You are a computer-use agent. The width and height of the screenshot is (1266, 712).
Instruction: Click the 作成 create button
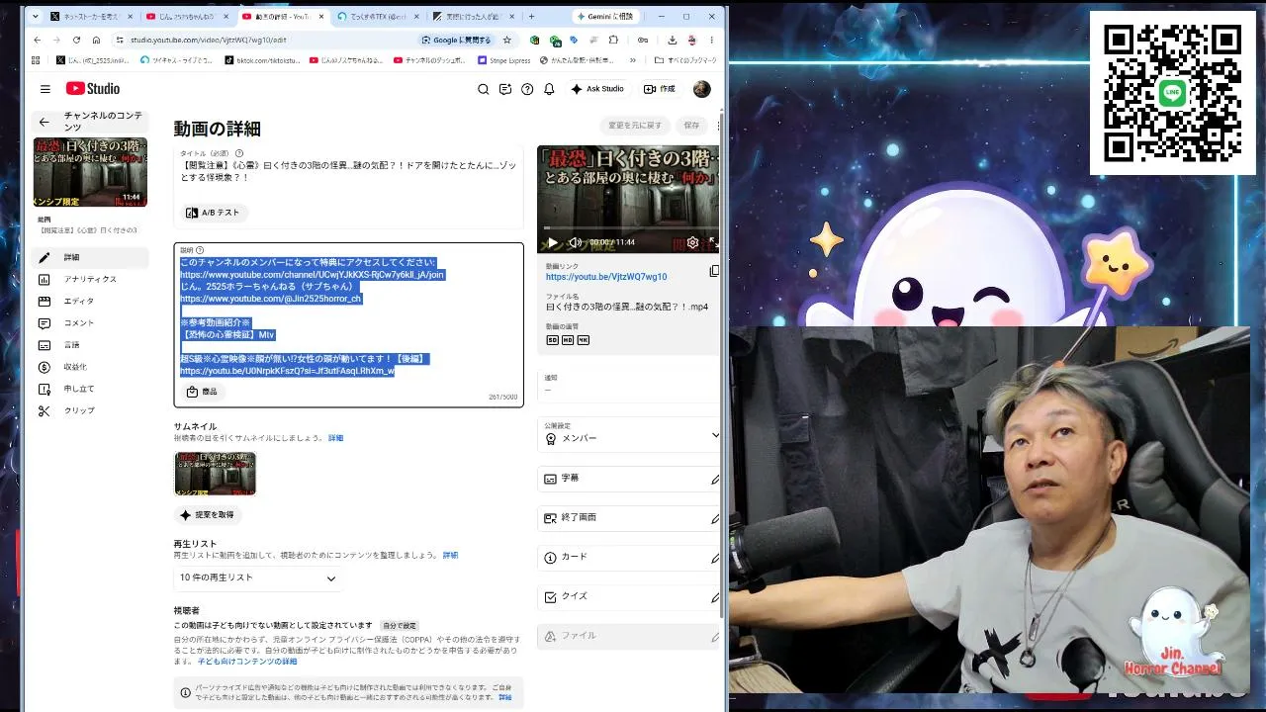point(660,89)
